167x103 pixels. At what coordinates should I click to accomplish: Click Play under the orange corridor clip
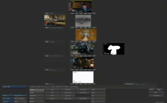click(81, 42)
